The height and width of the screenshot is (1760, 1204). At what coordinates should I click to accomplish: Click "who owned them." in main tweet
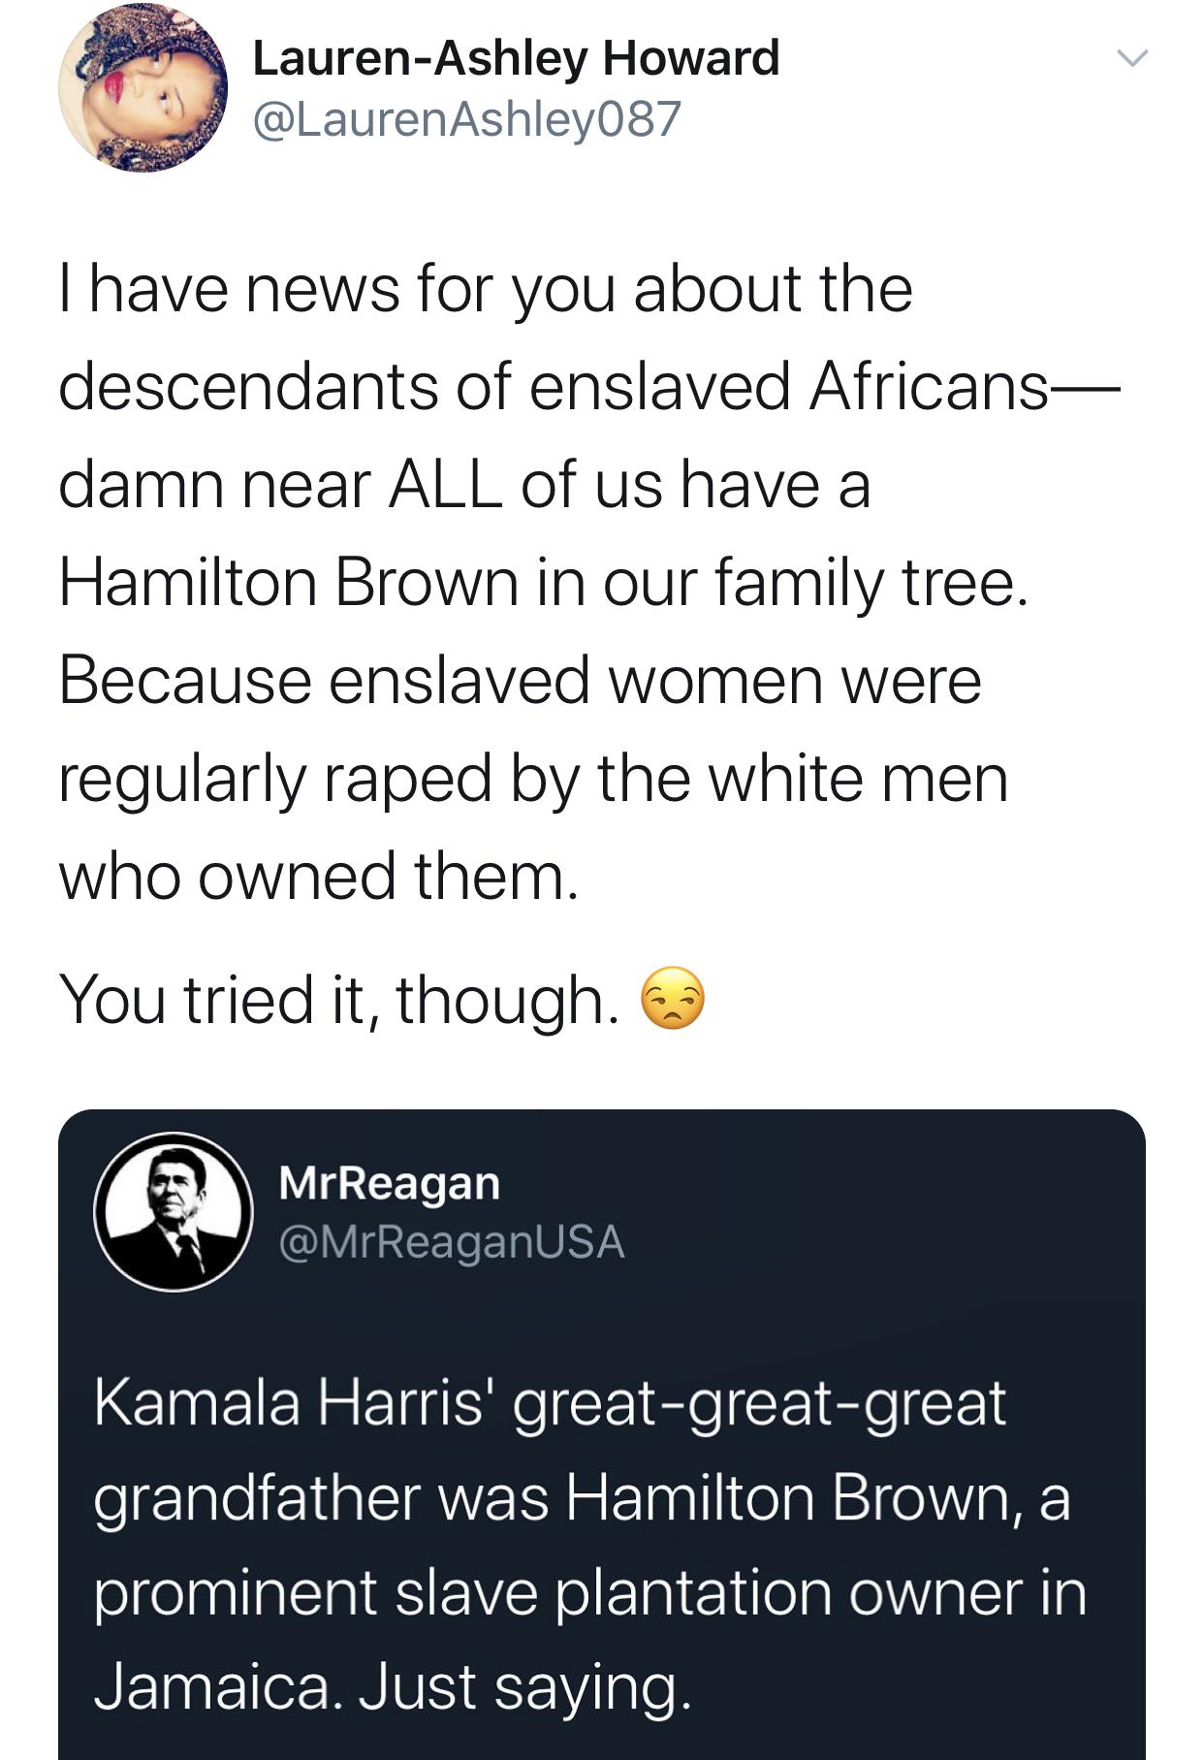coord(318,876)
